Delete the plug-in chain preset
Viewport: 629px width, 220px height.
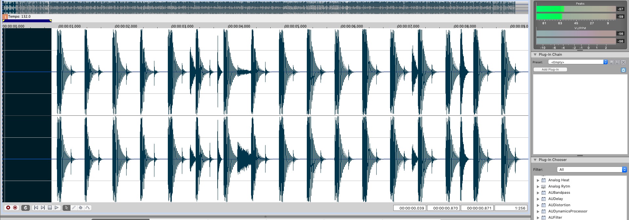click(x=623, y=62)
